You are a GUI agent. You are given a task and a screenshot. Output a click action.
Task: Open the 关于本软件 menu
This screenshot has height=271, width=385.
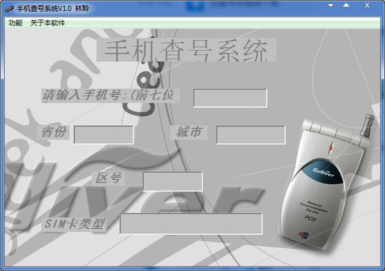(47, 23)
